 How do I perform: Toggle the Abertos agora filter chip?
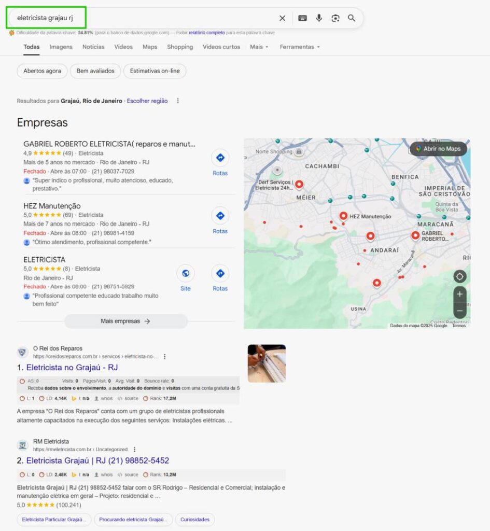(43, 71)
